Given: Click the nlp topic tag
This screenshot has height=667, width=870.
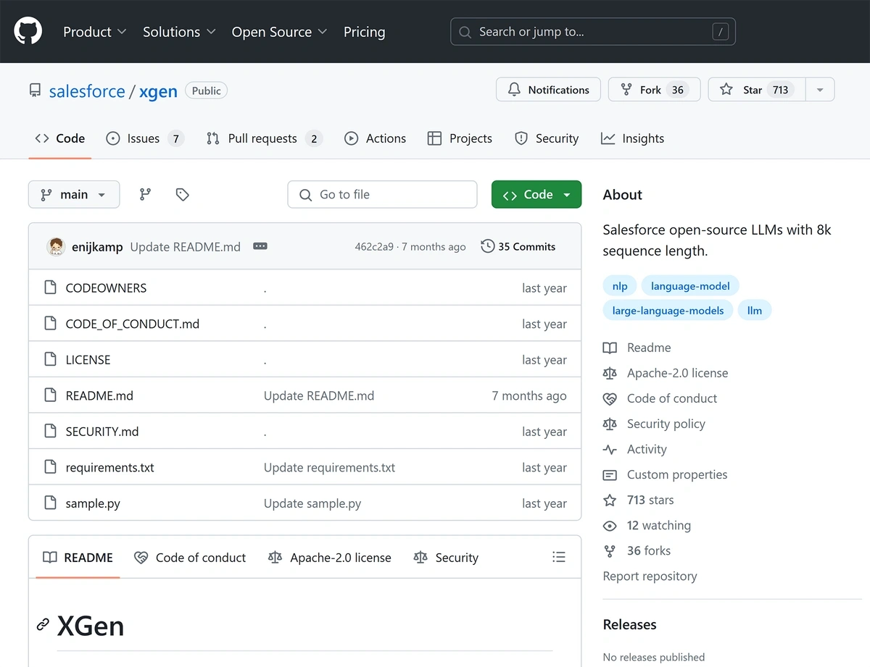Looking at the screenshot, I should [x=620, y=286].
